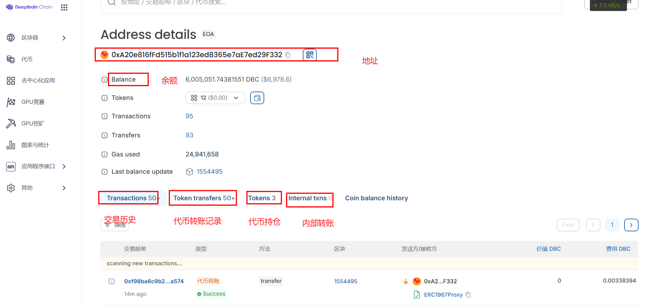Viewport: 652px width, 306px height.
Task: Click the 代币转账 type tag
Action: [208, 281]
